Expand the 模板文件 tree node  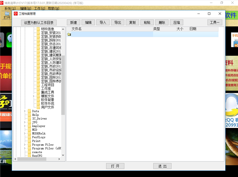point(34,96)
